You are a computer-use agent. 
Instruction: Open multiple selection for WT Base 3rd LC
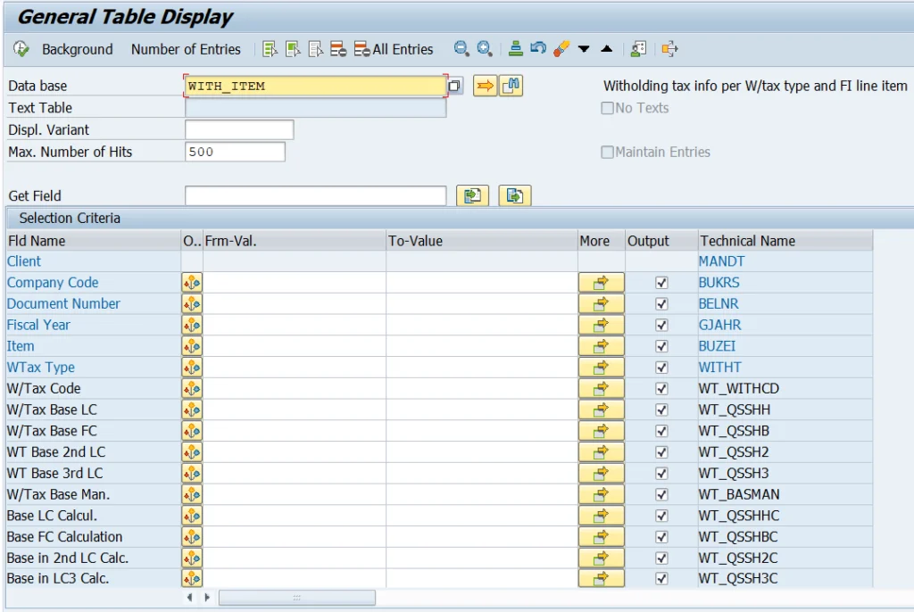click(601, 474)
